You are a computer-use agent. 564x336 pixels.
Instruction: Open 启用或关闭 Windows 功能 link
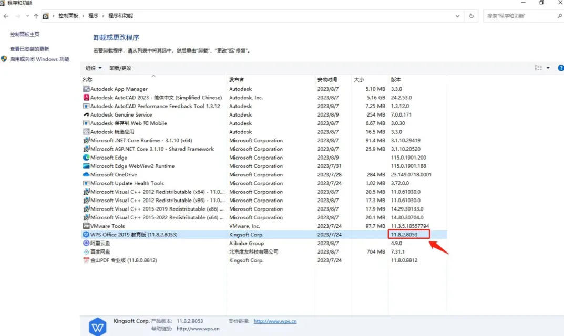click(39, 59)
